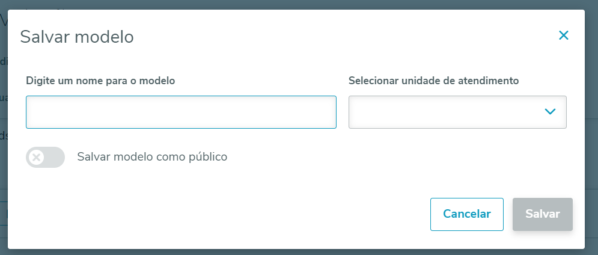Open the unidade de atendimento dropdown
598x255 pixels.
(x=457, y=112)
